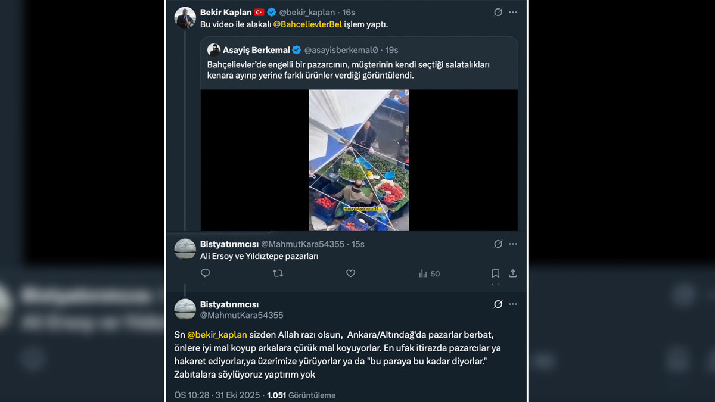Bookmark the Bistyatırımcısı reply
Image resolution: width=715 pixels, height=402 pixels.
495,273
